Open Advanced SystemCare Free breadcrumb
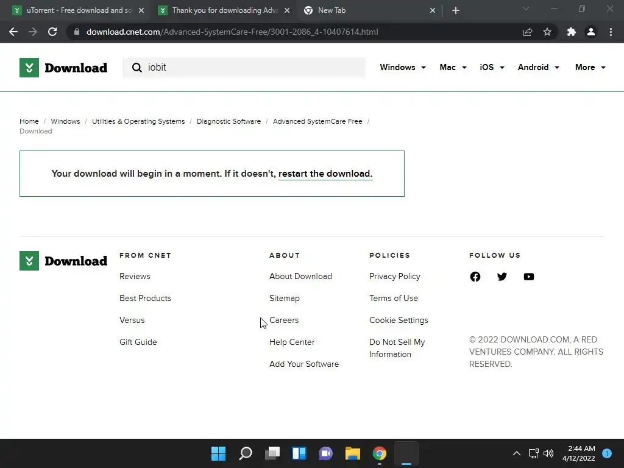This screenshot has height=468, width=624. click(317, 121)
